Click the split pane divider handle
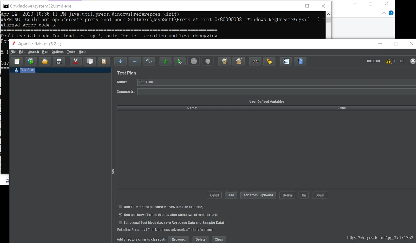The height and width of the screenshot is (243, 416). click(x=113, y=172)
